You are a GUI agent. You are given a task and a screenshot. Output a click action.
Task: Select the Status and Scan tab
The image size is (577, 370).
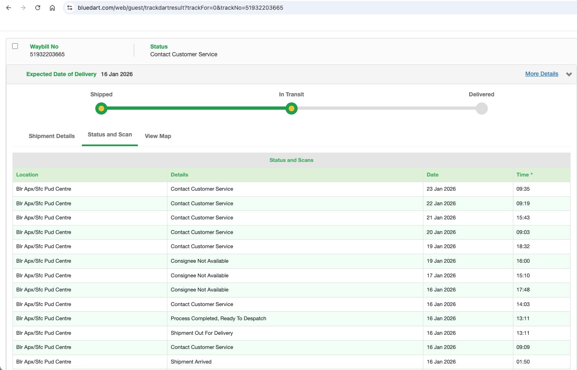[x=109, y=135]
